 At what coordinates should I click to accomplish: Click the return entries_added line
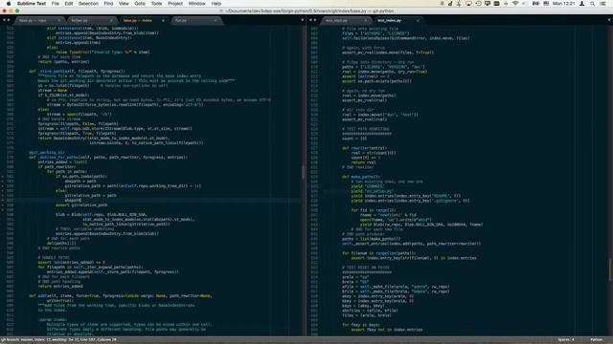coord(60,286)
